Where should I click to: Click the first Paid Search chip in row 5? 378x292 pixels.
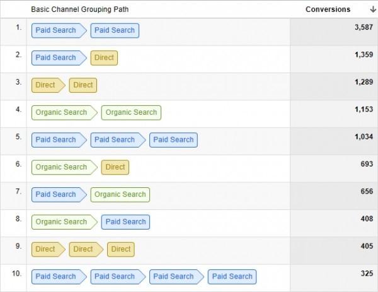point(59,140)
